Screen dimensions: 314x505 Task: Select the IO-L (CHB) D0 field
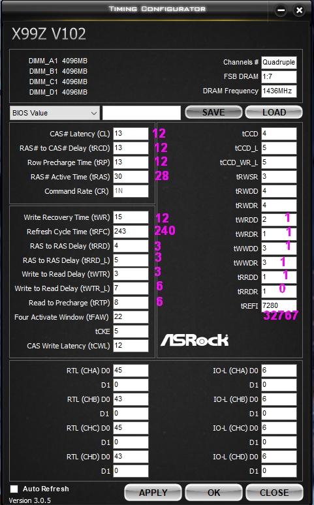coord(279,399)
